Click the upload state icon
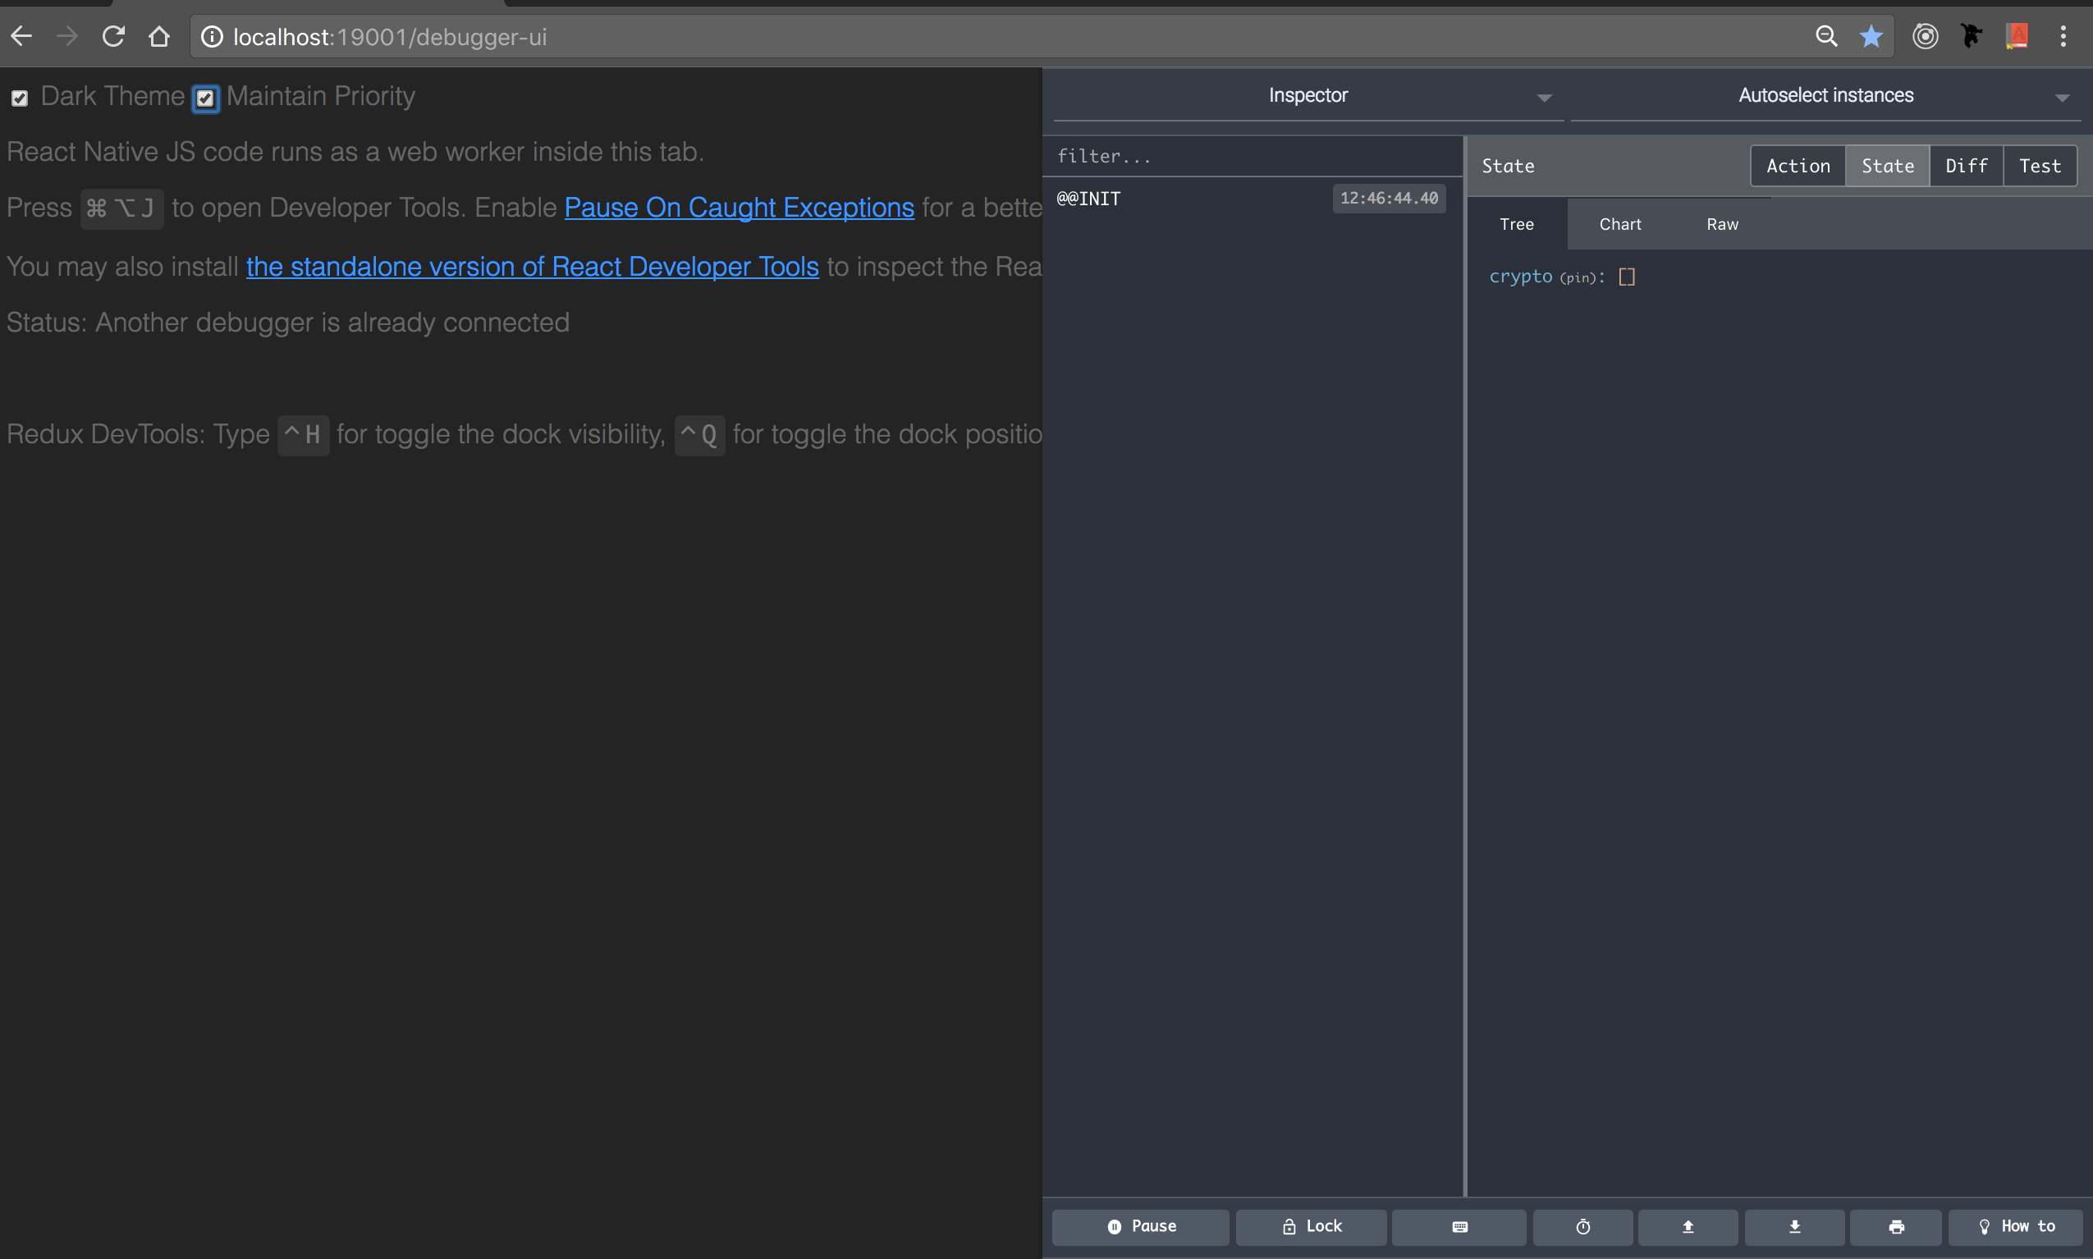 (1688, 1227)
